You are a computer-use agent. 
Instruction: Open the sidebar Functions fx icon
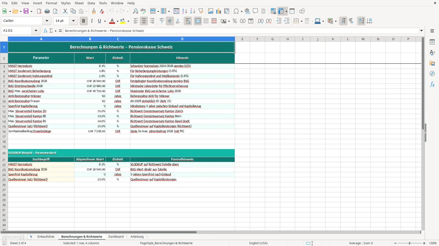[x=432, y=84]
